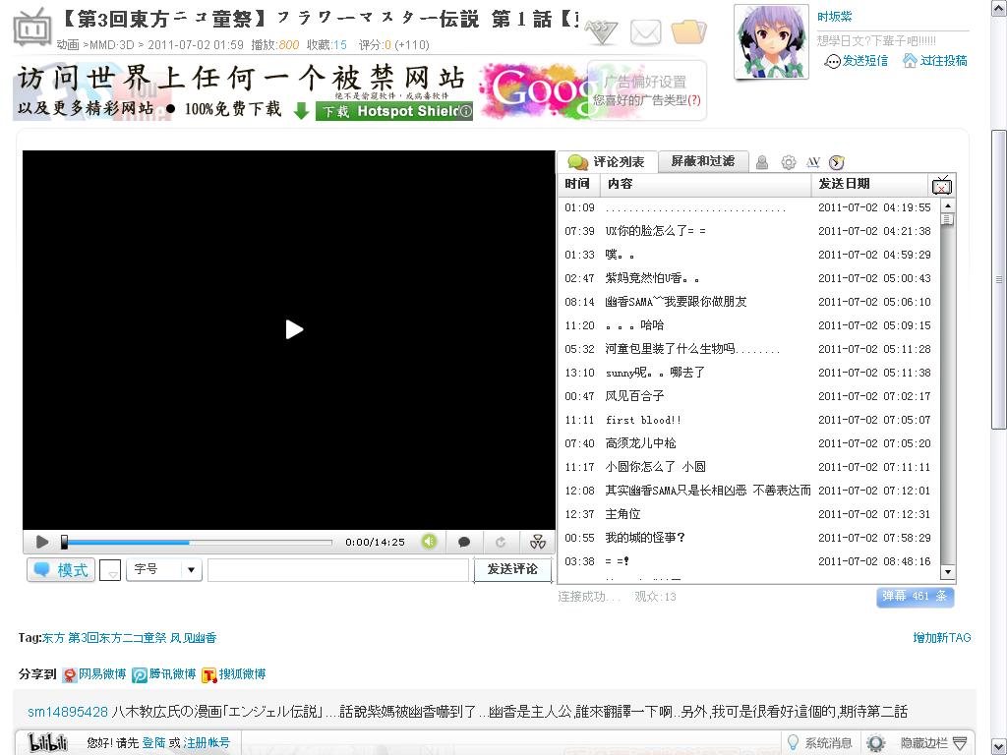Image resolution: width=1007 pixels, height=755 pixels.
Task: Click the bilibili TV logo beside the video title
Action: pos(31,29)
